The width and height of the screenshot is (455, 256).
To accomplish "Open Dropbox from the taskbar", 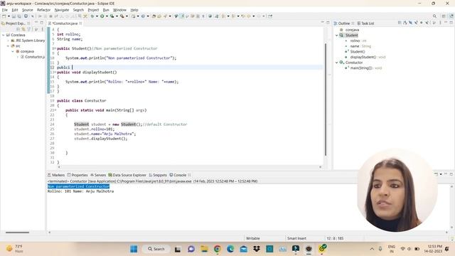I will pyautogui.click(x=257, y=249).
